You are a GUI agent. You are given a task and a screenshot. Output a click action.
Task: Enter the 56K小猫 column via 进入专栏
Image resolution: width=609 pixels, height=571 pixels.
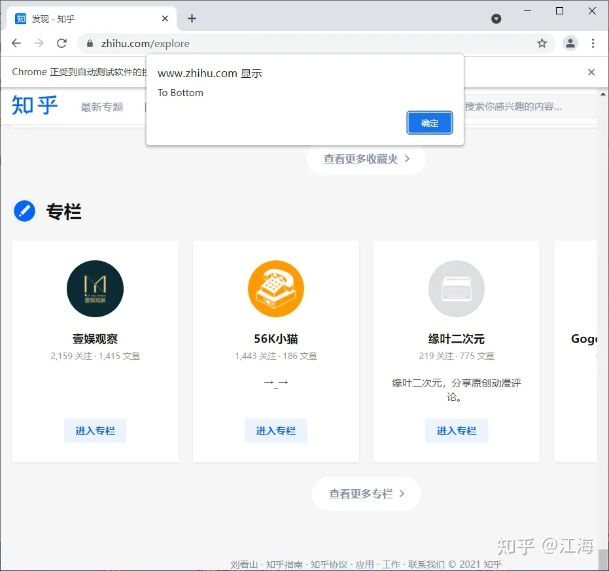(x=275, y=430)
